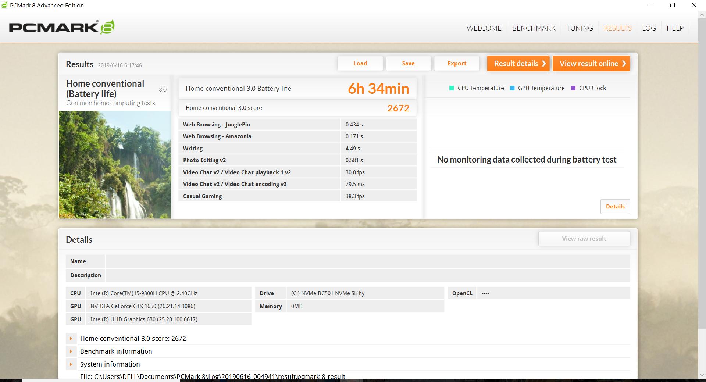
Task: Expand Benchmark information section
Action: point(71,351)
